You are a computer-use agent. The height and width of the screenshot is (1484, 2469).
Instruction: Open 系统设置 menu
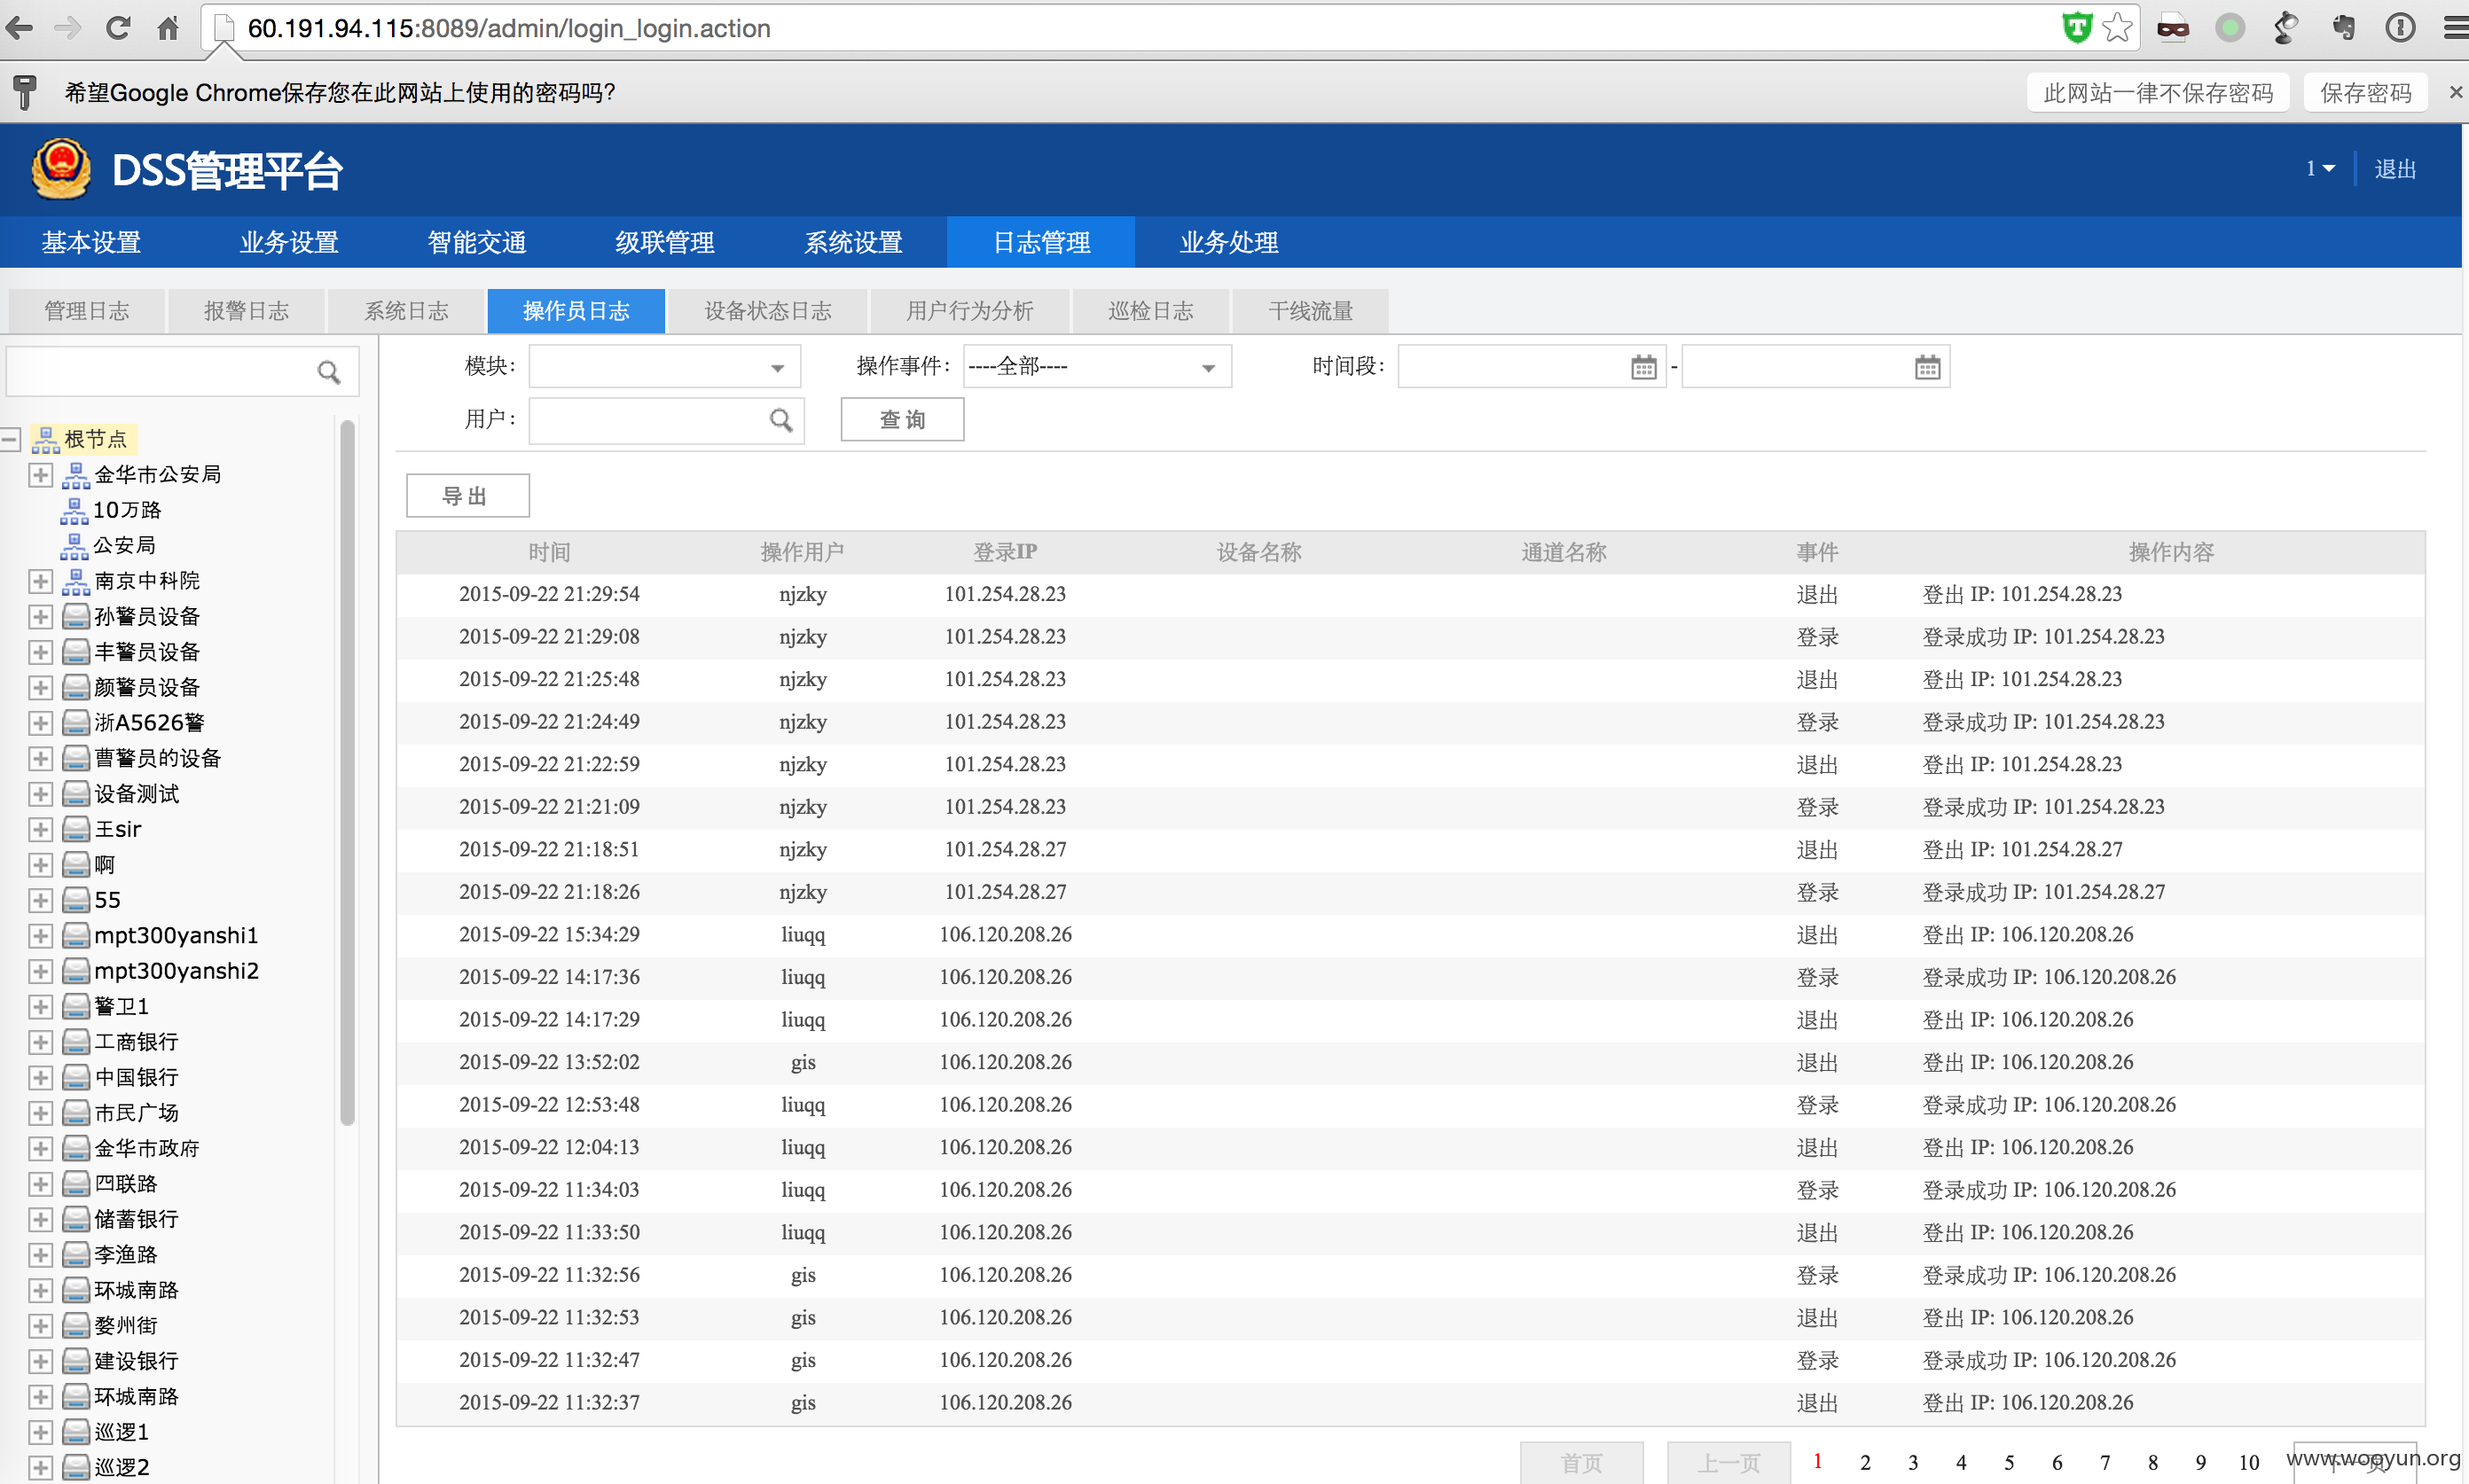coord(853,242)
